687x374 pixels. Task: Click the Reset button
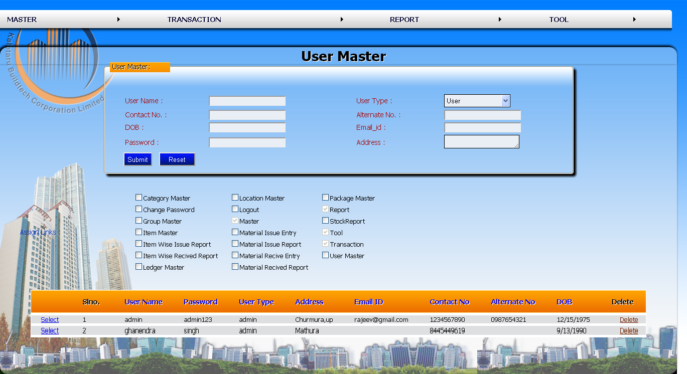177,159
